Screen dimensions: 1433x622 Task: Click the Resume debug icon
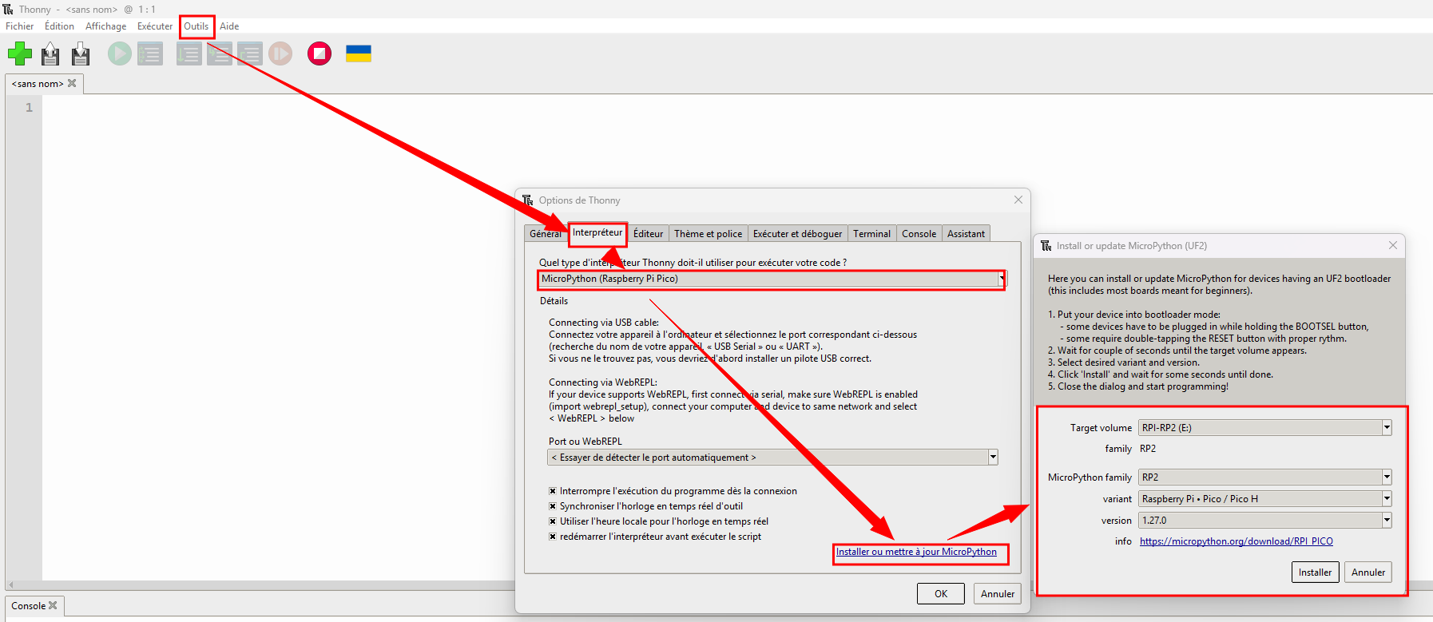(280, 54)
